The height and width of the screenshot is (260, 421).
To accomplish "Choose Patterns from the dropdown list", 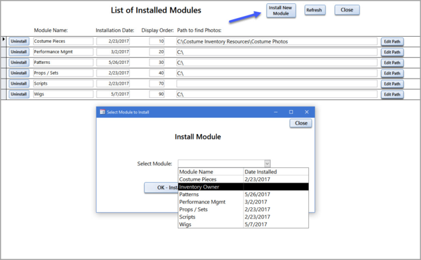I will (x=244, y=194).
